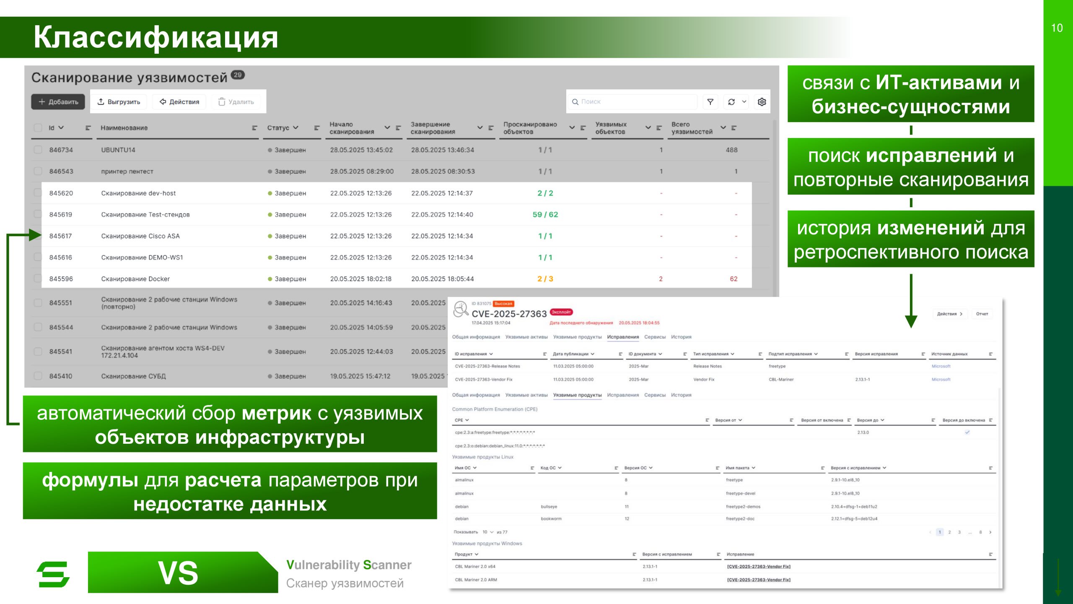Click the Добавить plus icon
Image resolution: width=1073 pixels, height=604 pixels.
coord(41,102)
